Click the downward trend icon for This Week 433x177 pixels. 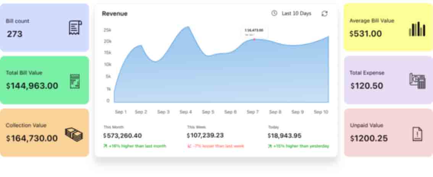pos(189,146)
